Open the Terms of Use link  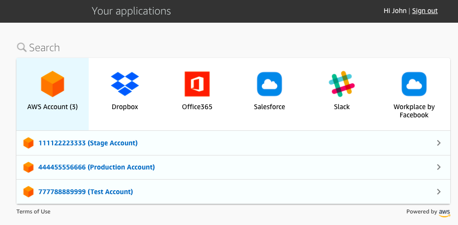(33, 211)
